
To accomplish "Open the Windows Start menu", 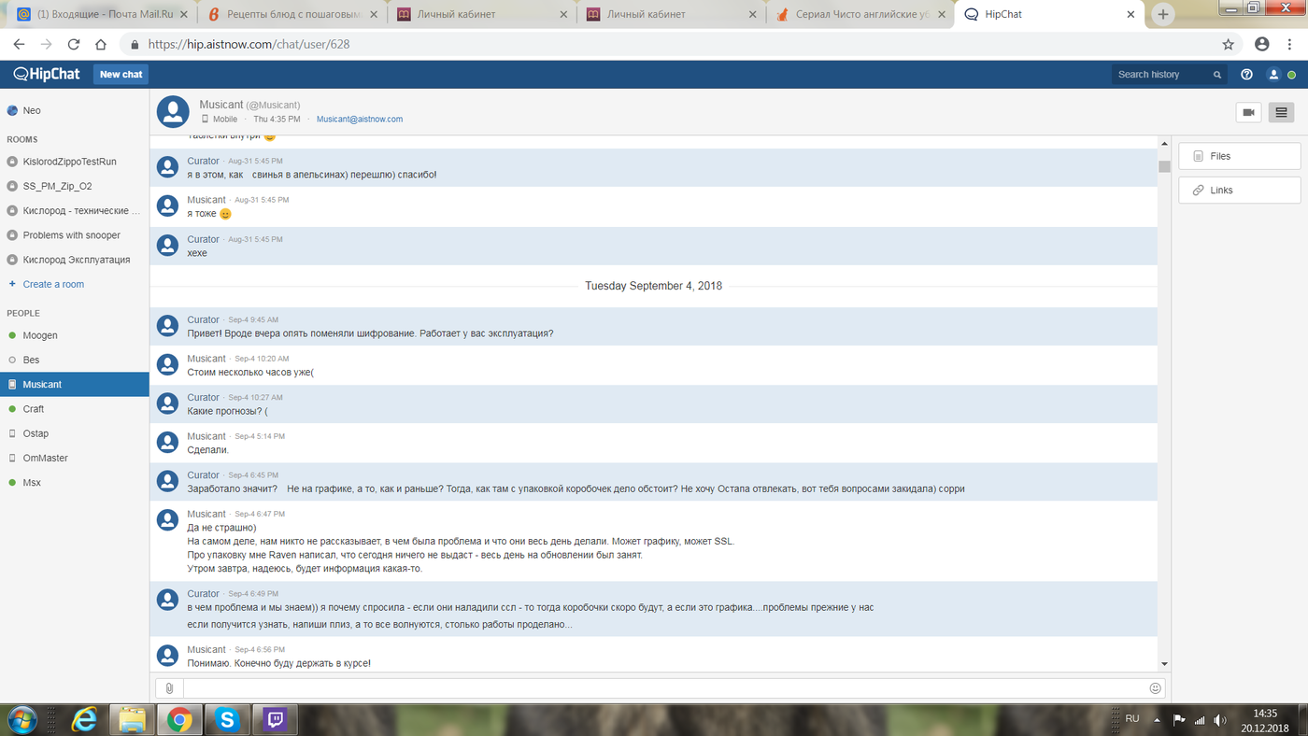I will [21, 719].
